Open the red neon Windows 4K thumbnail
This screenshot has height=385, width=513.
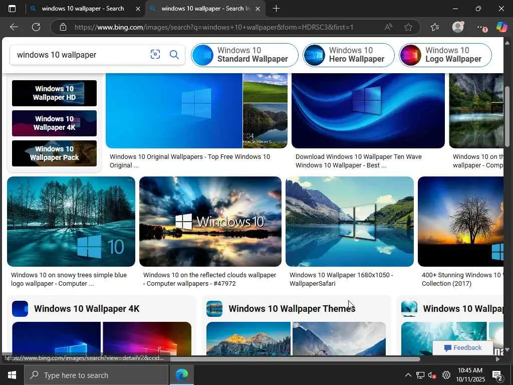[x=147, y=338]
